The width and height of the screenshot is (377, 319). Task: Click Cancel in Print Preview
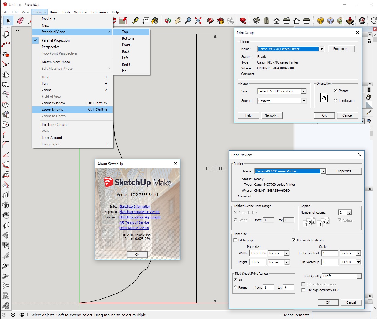(x=351, y=302)
